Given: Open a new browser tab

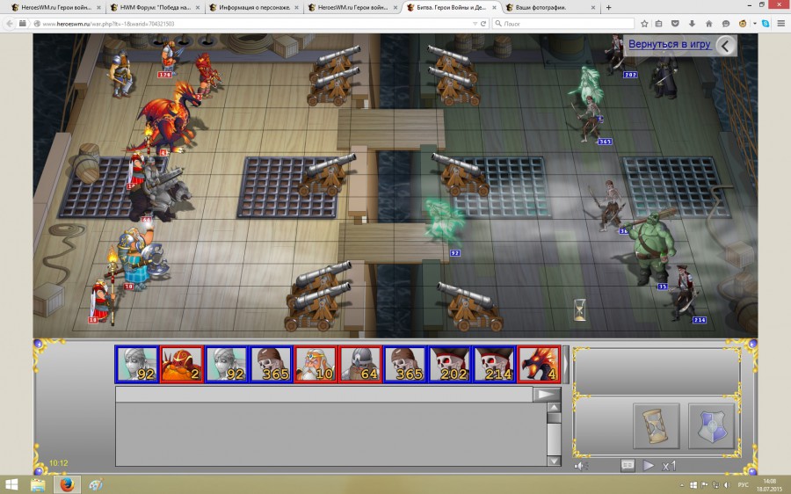Looking at the screenshot, I should 608,8.
